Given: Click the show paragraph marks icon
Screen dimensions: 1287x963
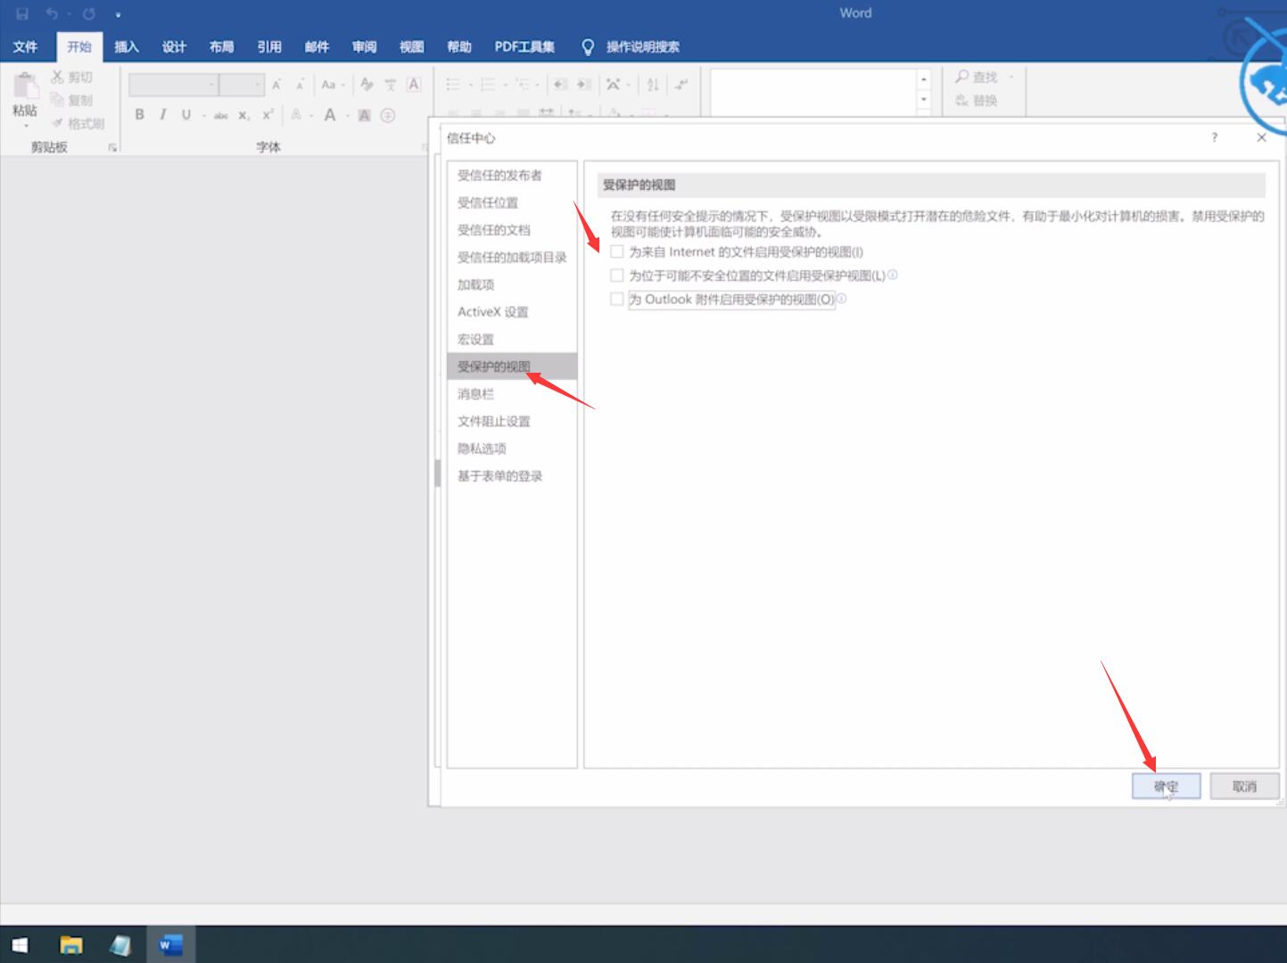Looking at the screenshot, I should pos(681,85).
